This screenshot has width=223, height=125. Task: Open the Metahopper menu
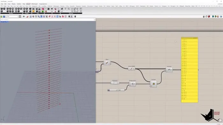pos(34,4)
